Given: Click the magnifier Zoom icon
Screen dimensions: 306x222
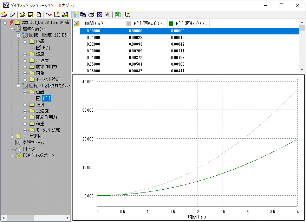Looking at the screenshot, I should [108, 15].
